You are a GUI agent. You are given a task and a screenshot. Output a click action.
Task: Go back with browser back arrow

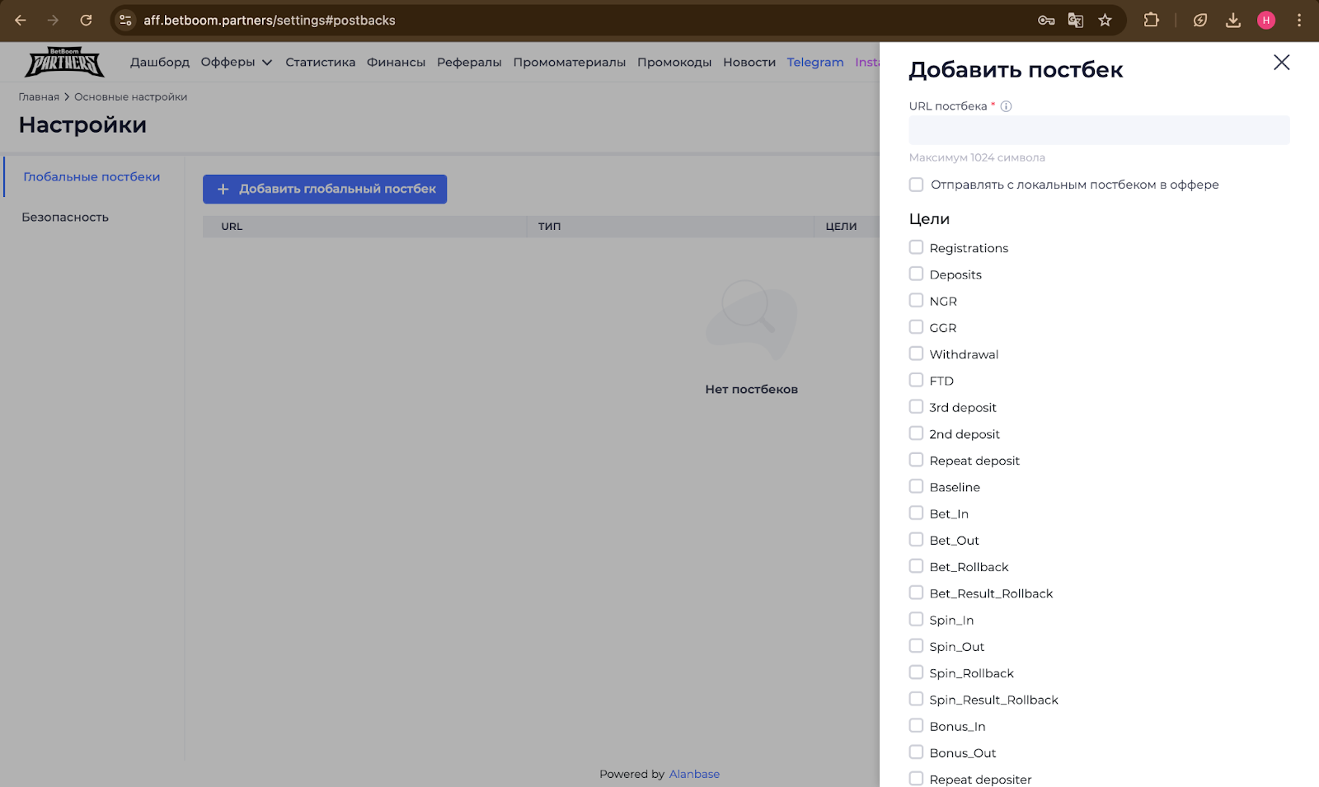pyautogui.click(x=21, y=21)
